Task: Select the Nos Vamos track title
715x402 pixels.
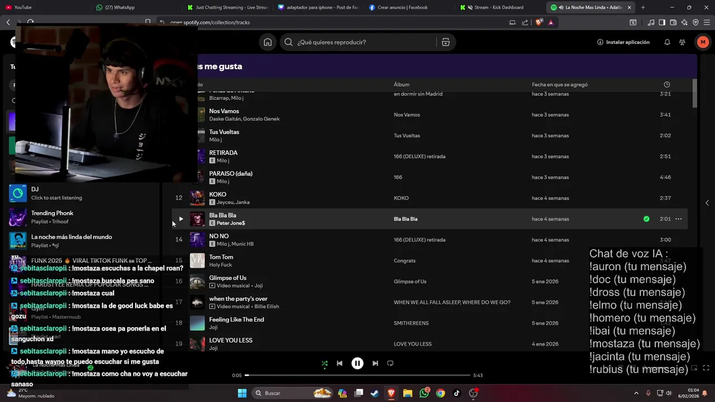Action: pos(224,111)
